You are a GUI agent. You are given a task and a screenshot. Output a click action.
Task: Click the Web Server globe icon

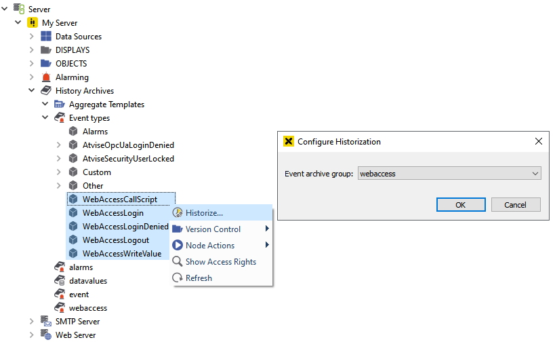(46, 335)
